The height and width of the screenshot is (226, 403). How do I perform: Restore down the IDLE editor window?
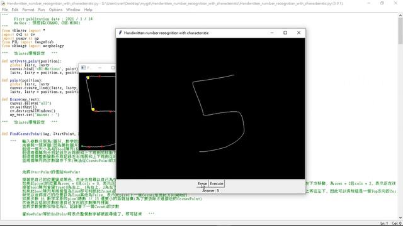(382, 3)
